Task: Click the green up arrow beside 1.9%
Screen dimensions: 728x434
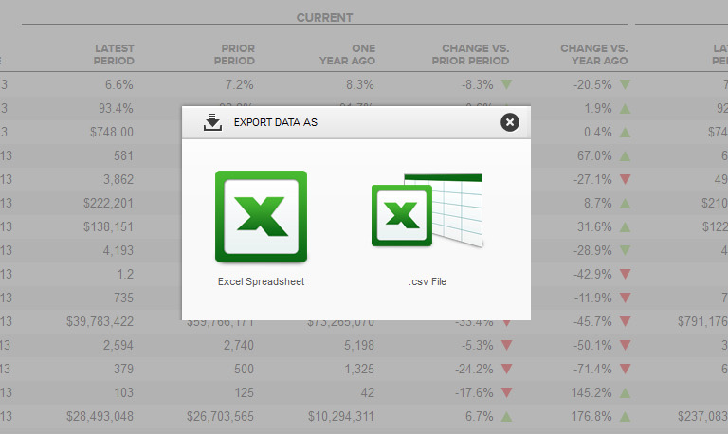Action: click(625, 109)
